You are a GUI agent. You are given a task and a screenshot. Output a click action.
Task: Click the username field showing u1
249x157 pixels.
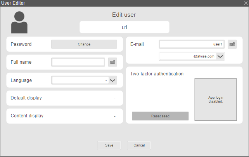(x=124, y=27)
